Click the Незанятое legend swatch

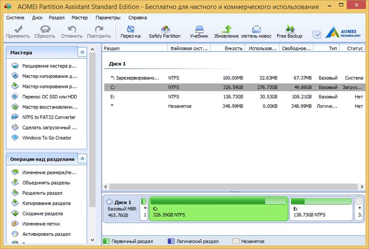pos(236,241)
